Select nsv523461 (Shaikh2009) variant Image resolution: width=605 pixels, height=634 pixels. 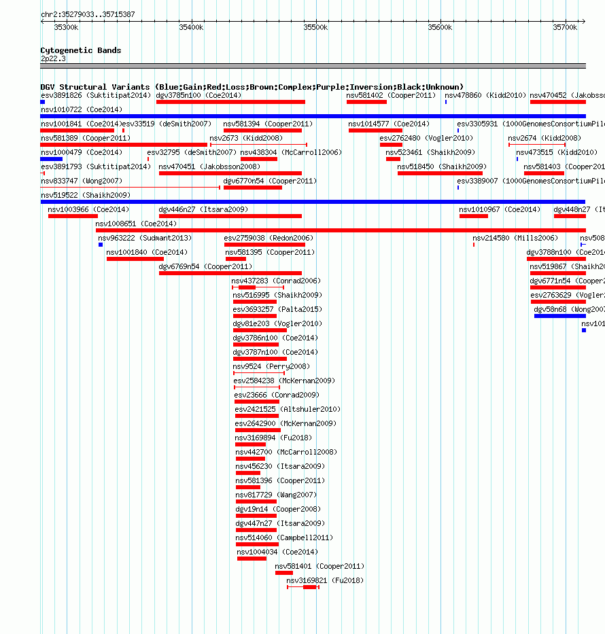[430, 152]
